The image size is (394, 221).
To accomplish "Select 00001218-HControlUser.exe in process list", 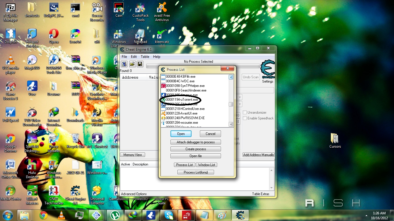I will click(x=195, y=109).
